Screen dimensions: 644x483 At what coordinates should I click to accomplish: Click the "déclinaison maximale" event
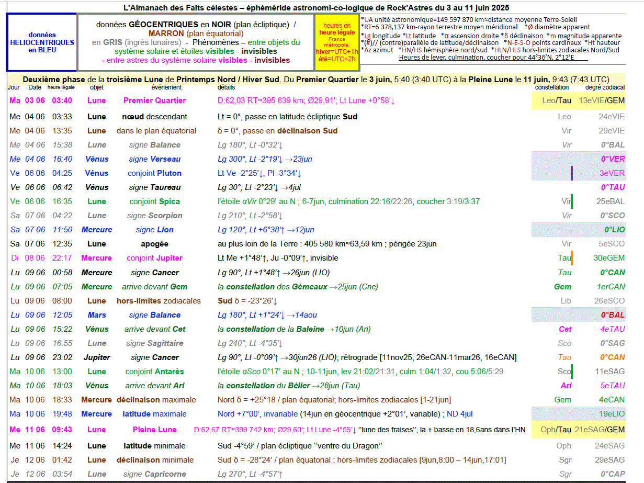156,400
